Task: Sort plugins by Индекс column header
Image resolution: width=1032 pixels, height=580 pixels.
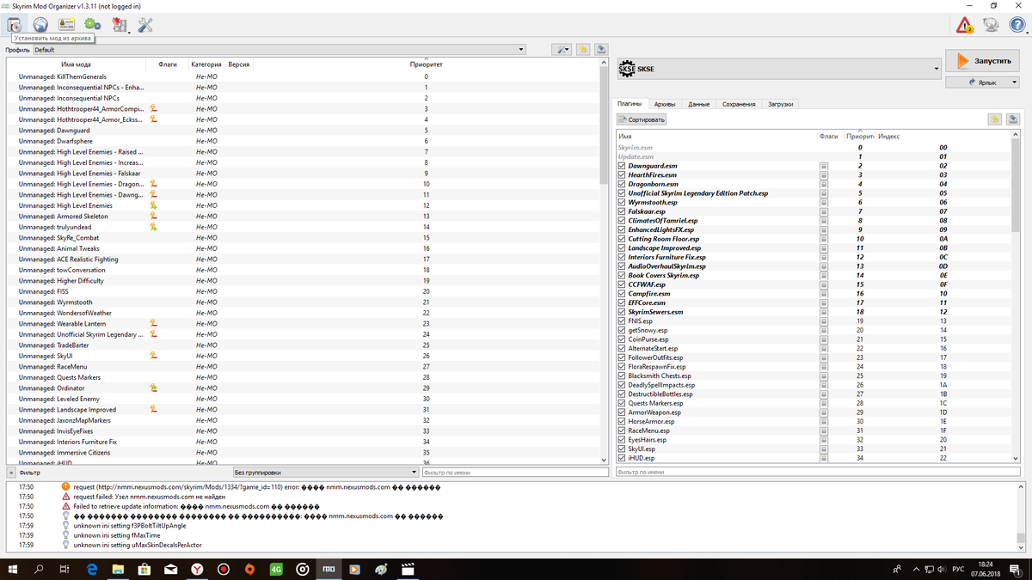Action: 943,137
